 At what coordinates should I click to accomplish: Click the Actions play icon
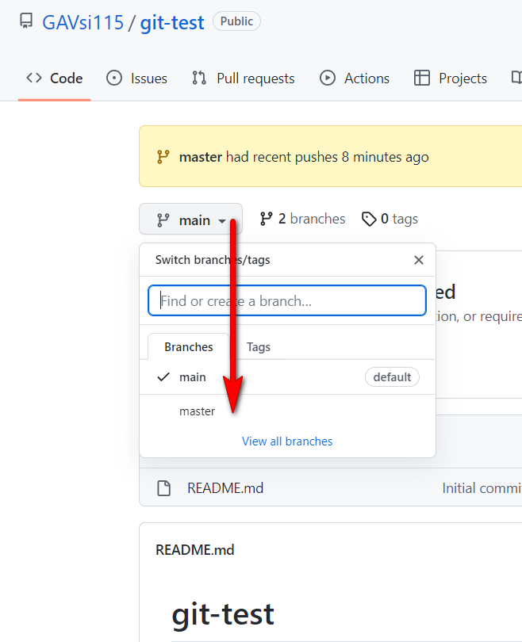point(328,78)
